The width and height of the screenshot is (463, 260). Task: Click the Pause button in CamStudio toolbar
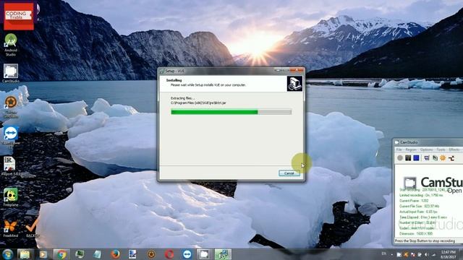click(408, 158)
